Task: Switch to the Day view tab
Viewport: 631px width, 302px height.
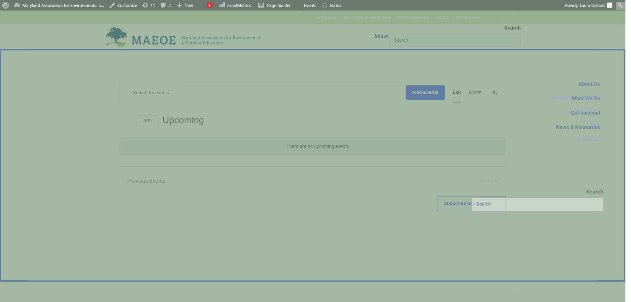Action: click(x=493, y=92)
